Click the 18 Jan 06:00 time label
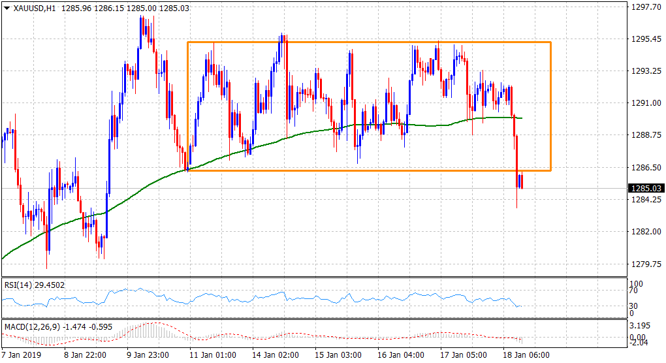The height and width of the screenshot is (363, 666). tap(526, 355)
